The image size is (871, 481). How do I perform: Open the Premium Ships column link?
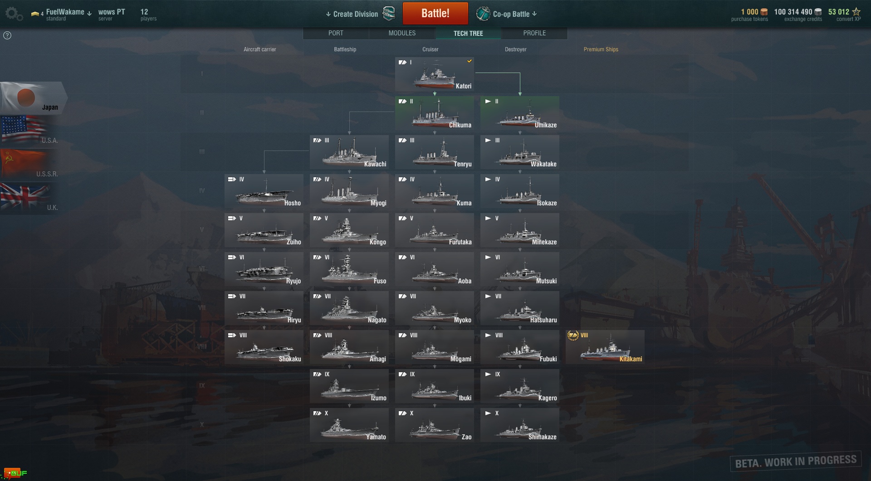coord(601,49)
